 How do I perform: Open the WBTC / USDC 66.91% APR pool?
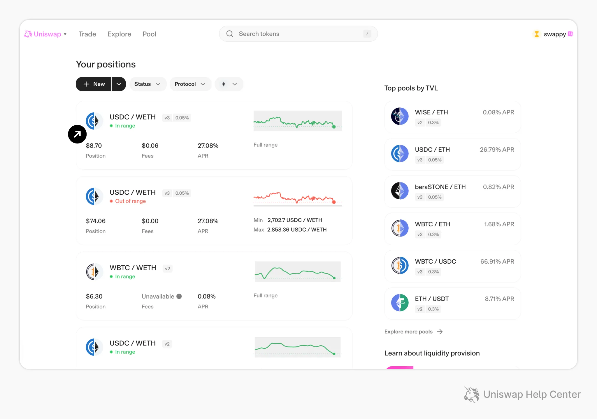click(x=452, y=266)
